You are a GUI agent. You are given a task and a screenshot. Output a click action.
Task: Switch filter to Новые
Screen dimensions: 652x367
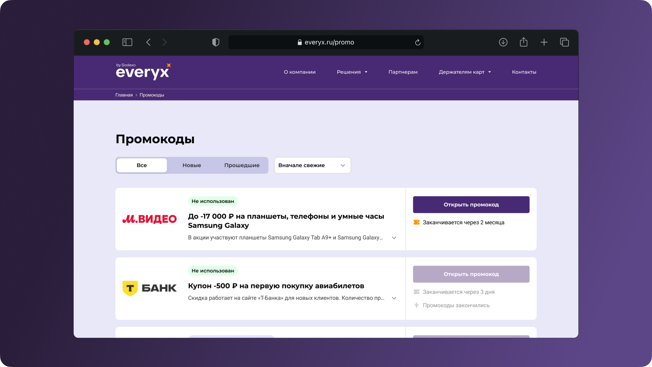point(192,165)
